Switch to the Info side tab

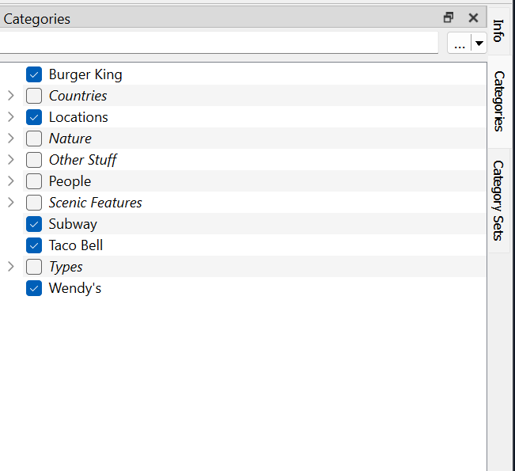pyautogui.click(x=498, y=30)
